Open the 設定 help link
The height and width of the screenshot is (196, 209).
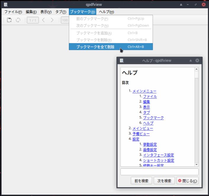click(136, 139)
